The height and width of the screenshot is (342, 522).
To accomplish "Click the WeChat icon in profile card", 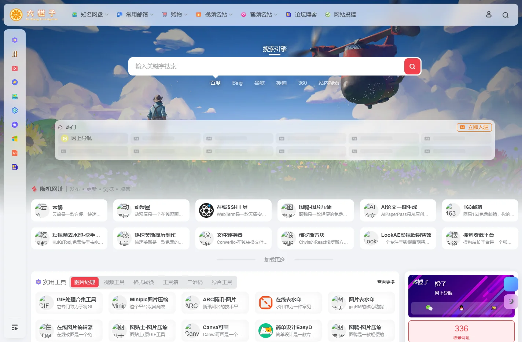I will pos(429,308).
